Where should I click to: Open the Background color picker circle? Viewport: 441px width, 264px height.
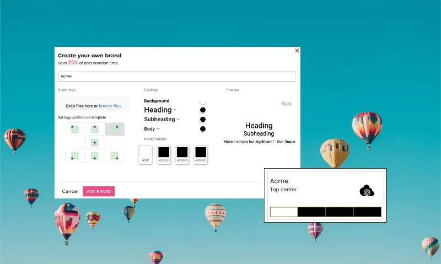[202, 101]
